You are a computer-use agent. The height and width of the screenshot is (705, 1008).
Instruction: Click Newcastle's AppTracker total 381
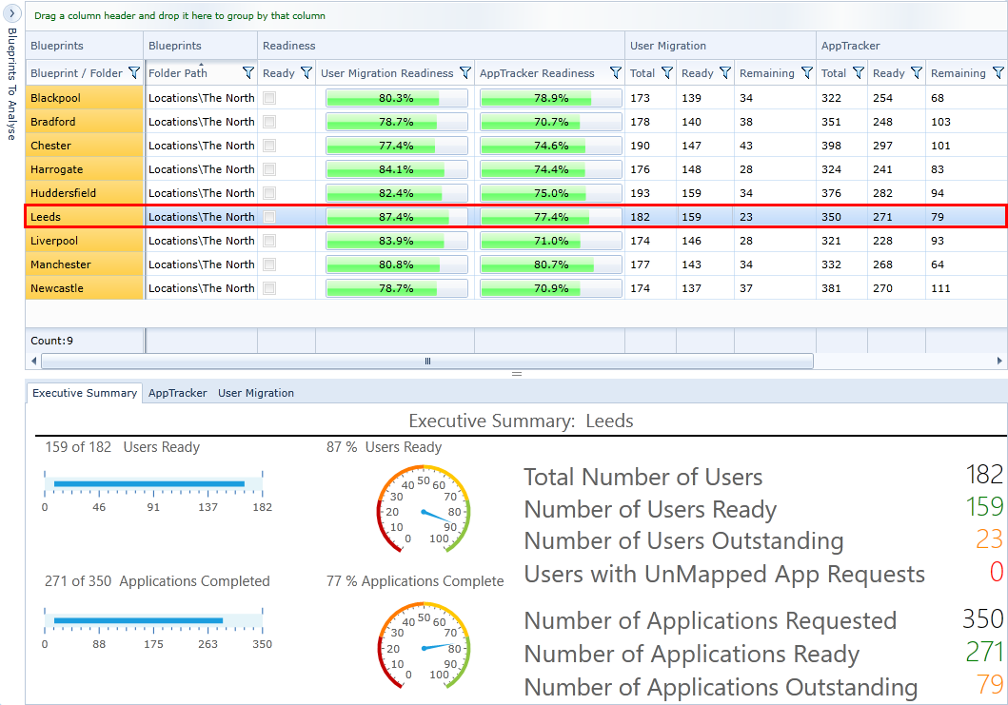pyautogui.click(x=831, y=288)
